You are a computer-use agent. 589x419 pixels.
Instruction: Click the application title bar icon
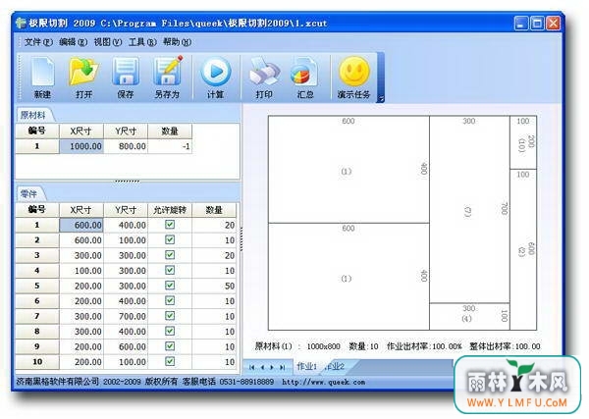pos(21,24)
